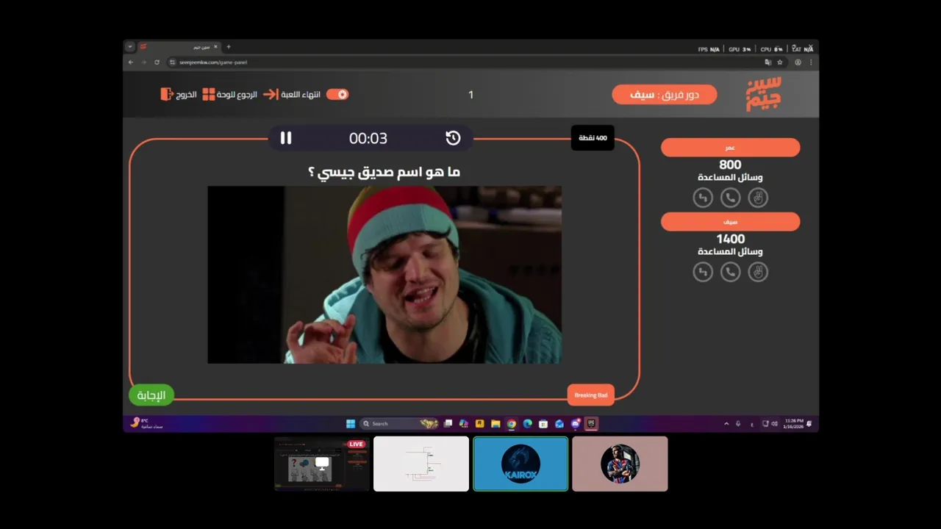This screenshot has height=529, width=941.
Task: Select the white diagram participant thumbnail
Action: [421, 464]
